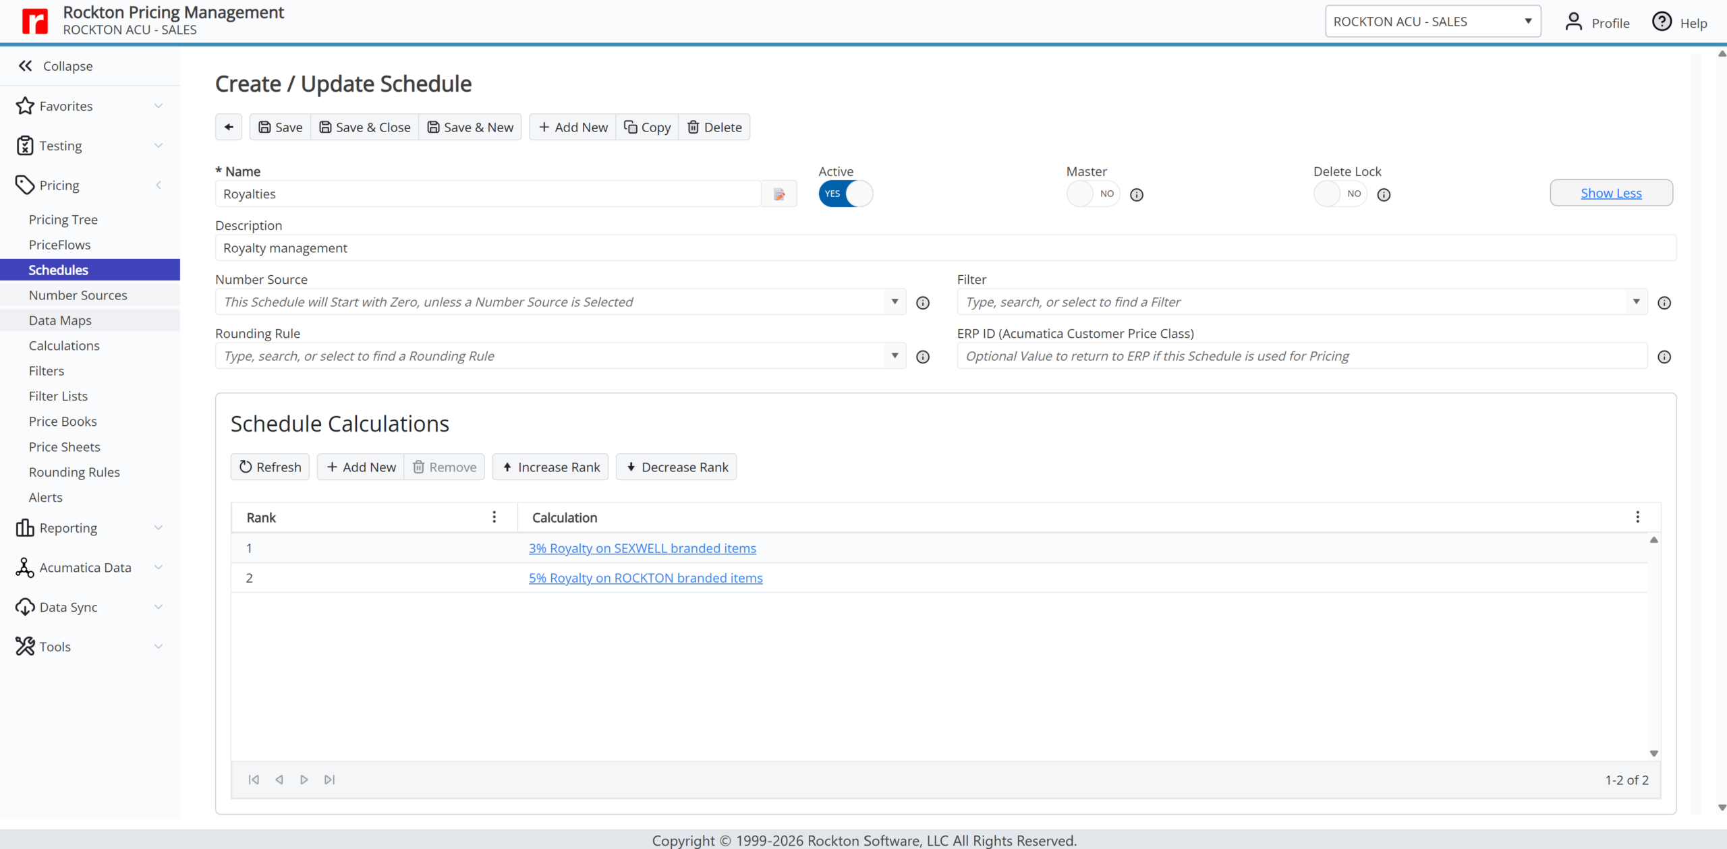
Task: Open Number Source info icon
Action: coord(923,303)
